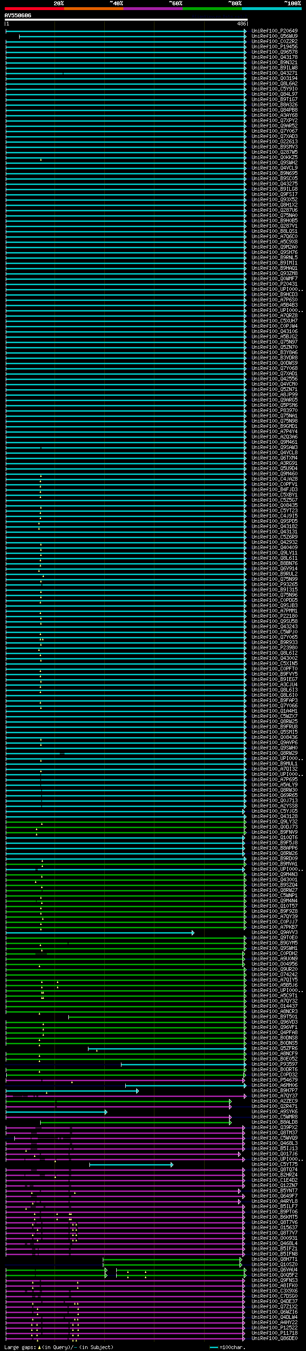Screen dimensions: 306x1351
Task: Select hit label UniRef100_Q43106
Action: point(274,332)
